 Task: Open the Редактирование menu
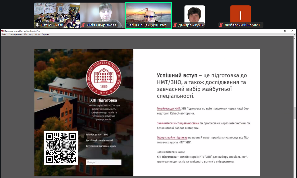15,34
